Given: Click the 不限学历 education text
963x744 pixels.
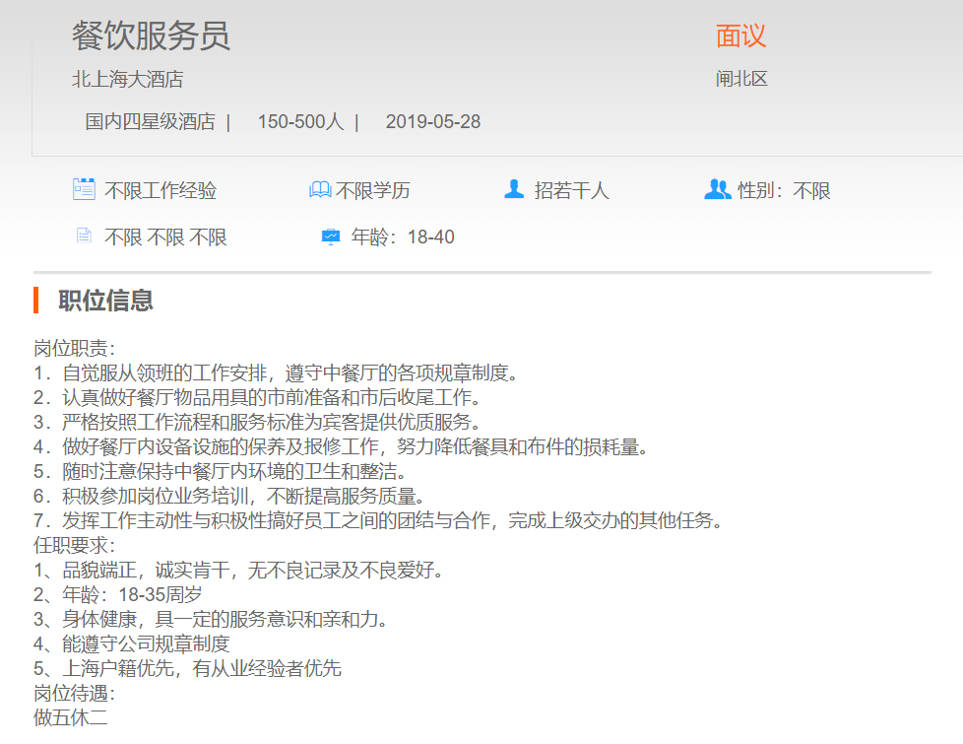Looking at the screenshot, I should (x=373, y=190).
